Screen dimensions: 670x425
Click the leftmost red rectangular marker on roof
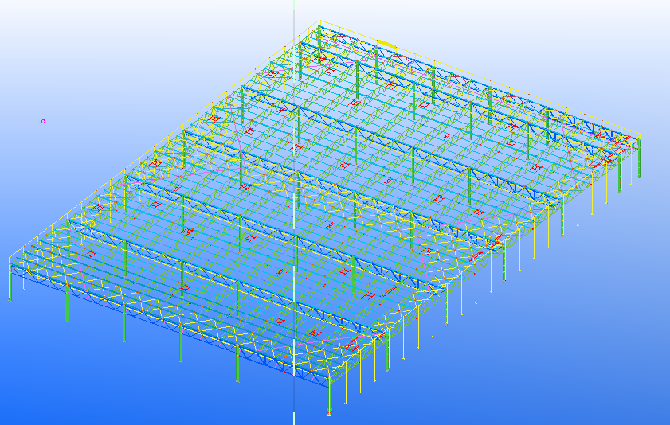(x=96, y=208)
